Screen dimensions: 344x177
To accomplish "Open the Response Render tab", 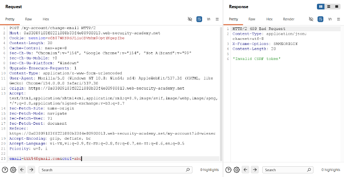I will coord(289,19).
